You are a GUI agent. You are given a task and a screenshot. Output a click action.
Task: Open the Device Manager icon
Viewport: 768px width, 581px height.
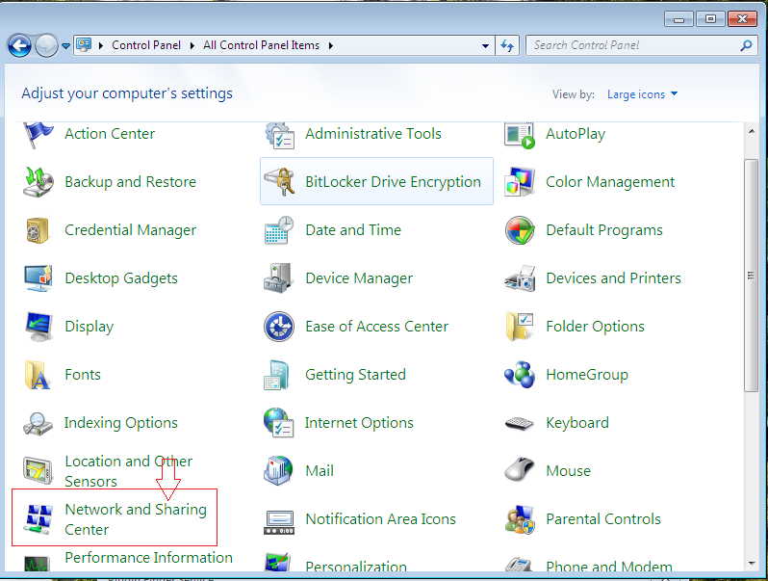[278, 278]
